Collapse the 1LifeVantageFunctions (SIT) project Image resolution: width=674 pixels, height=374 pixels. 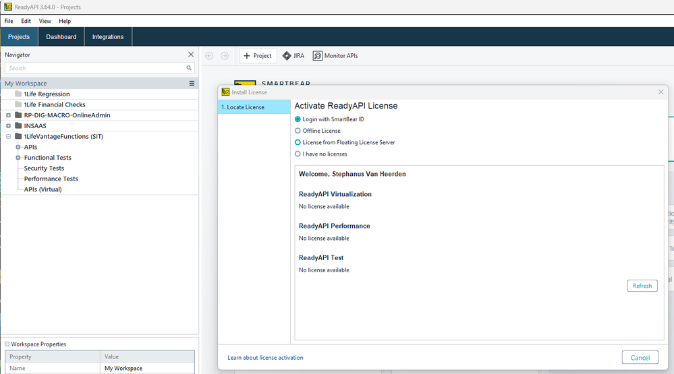pos(8,137)
